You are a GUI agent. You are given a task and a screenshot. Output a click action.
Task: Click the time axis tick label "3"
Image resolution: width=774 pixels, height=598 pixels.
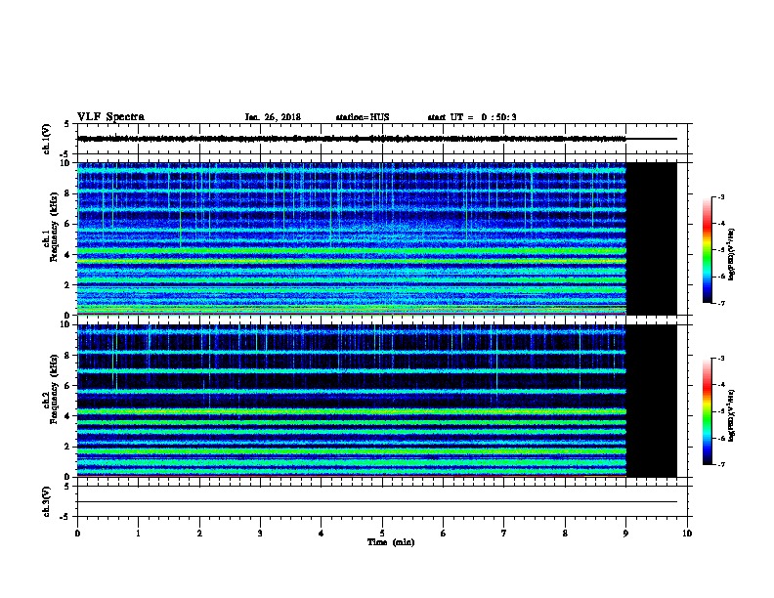[260, 534]
